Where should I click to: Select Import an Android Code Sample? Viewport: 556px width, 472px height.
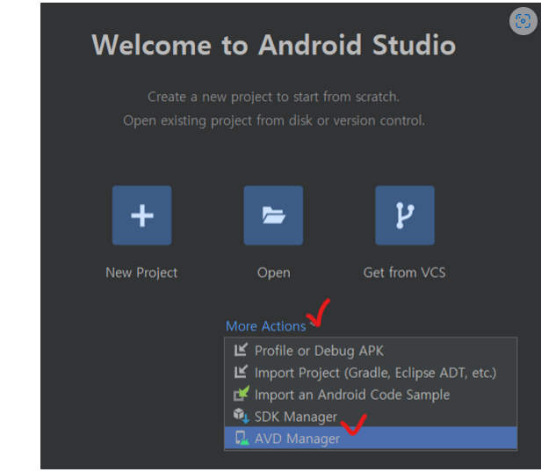click(371, 395)
